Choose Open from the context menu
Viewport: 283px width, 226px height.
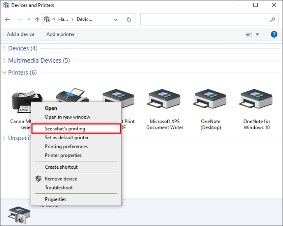[76, 108]
